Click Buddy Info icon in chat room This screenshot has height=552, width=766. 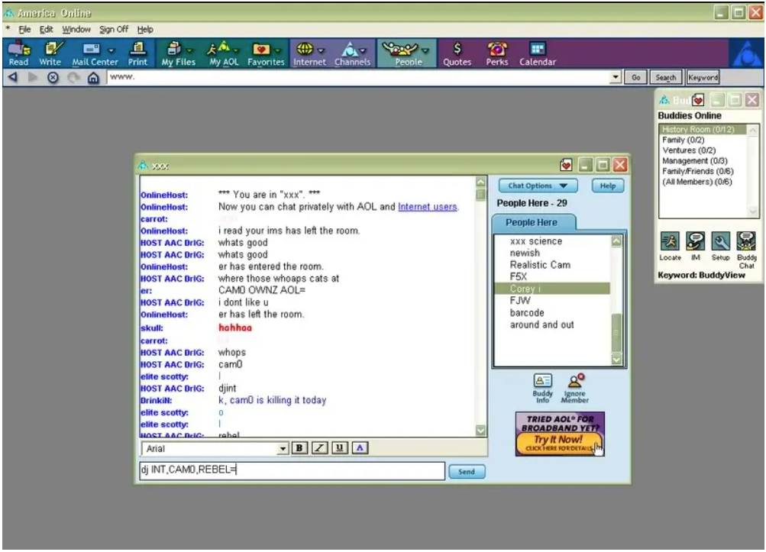(x=542, y=388)
